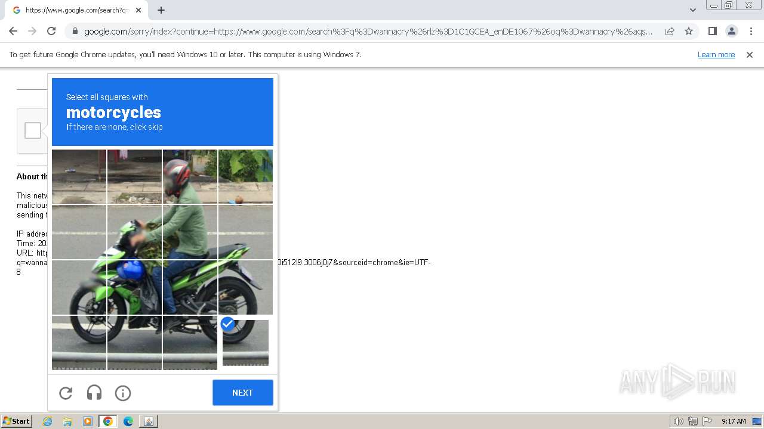The width and height of the screenshot is (764, 429).
Task: Select tile with blue motorcycle front fairing
Action: (134, 287)
